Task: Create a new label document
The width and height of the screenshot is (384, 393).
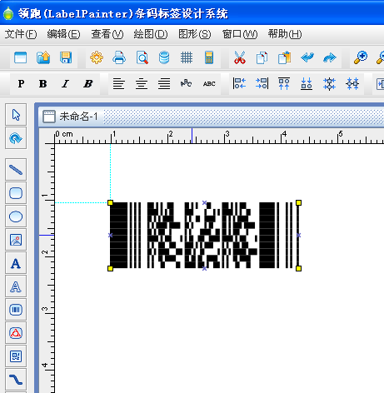Action: [x=21, y=57]
